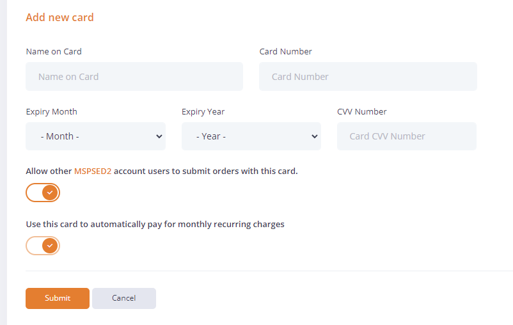Click the Card CVV Number field

[406, 136]
